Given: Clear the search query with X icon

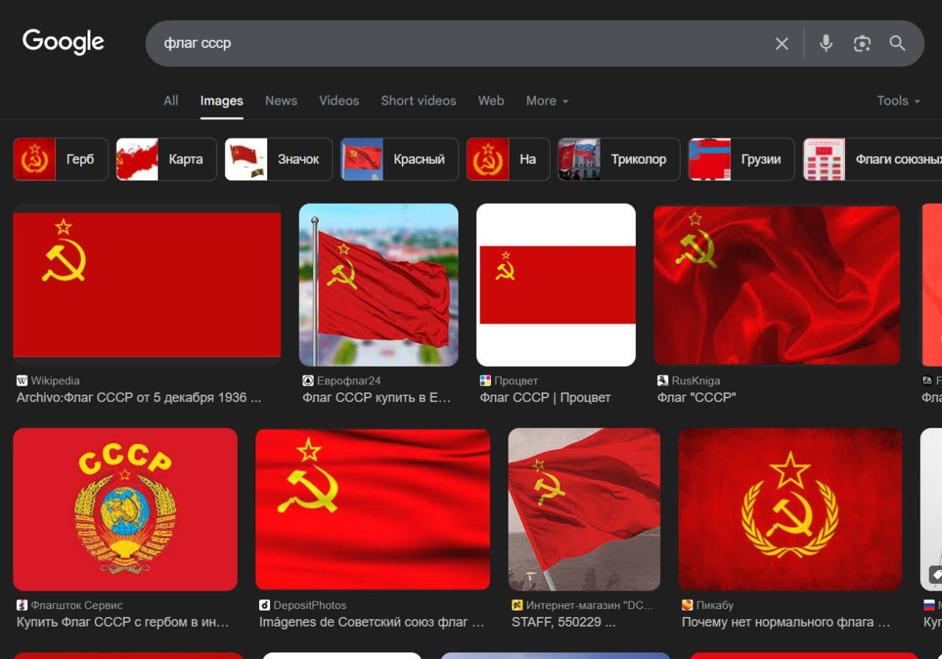Looking at the screenshot, I should [x=782, y=44].
